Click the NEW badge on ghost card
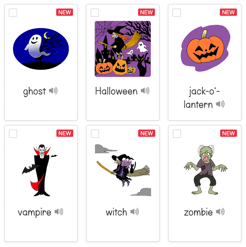Screen dimensions: 246x247 tap(65, 12)
